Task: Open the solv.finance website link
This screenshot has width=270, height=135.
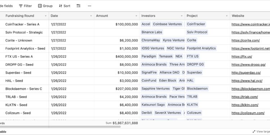Action: 251,32
